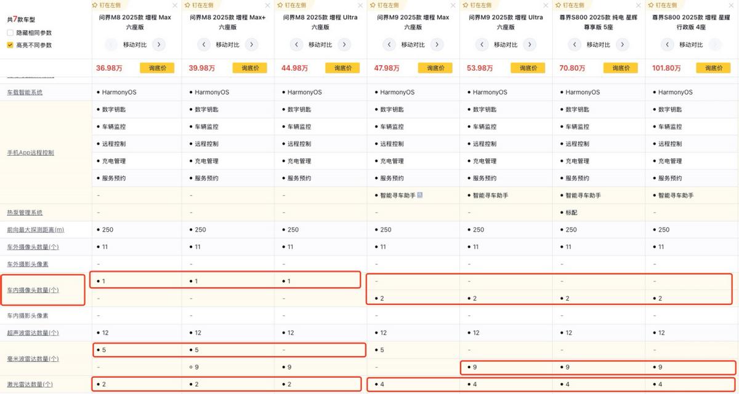This screenshot has height=394, width=739.
Task: Move 问界M8 增程 Max+ column right
Action: click(x=252, y=44)
